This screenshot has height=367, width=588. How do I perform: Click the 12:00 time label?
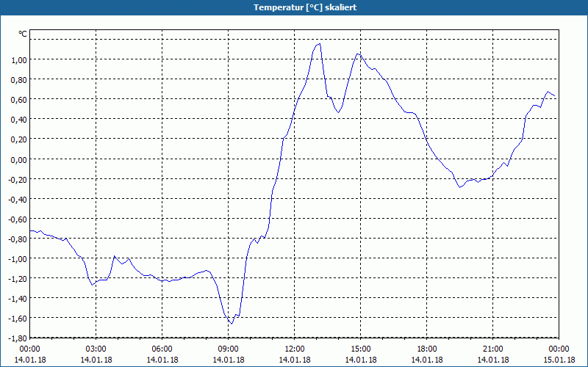pos(295,349)
